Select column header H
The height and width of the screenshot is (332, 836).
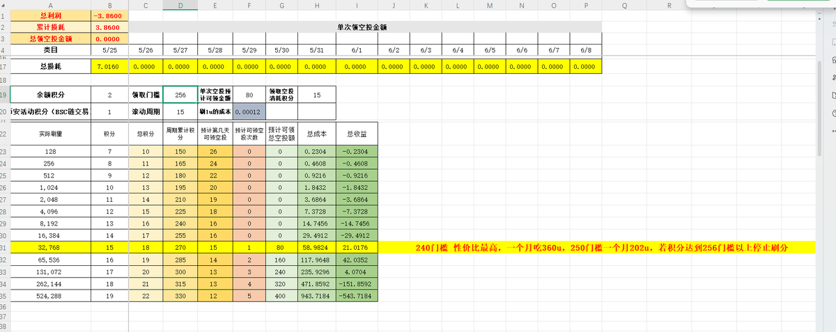317,6
